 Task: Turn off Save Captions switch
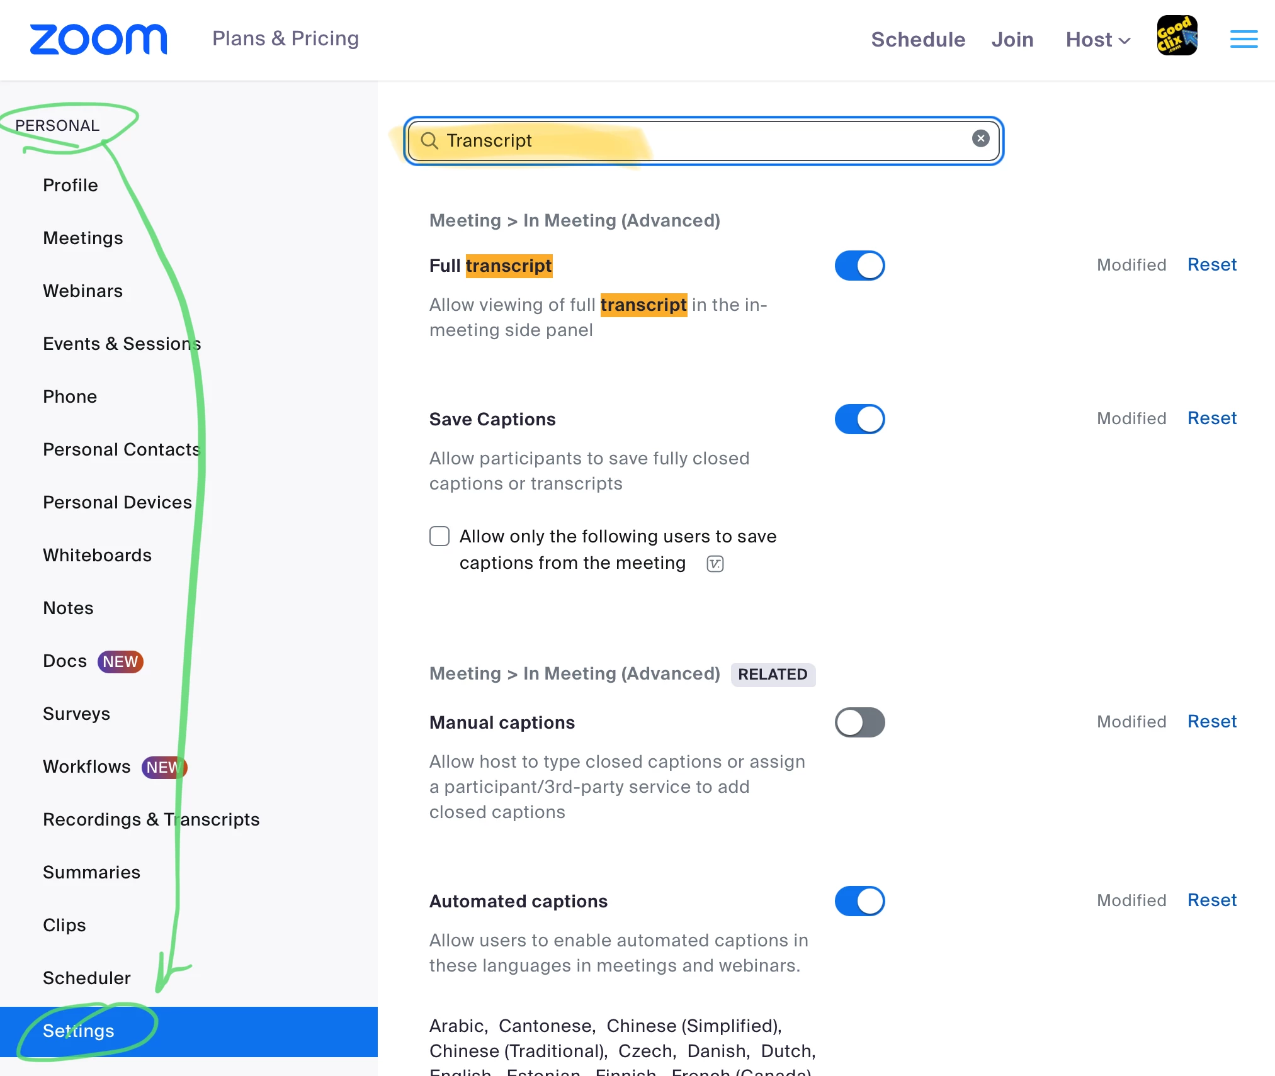point(859,419)
